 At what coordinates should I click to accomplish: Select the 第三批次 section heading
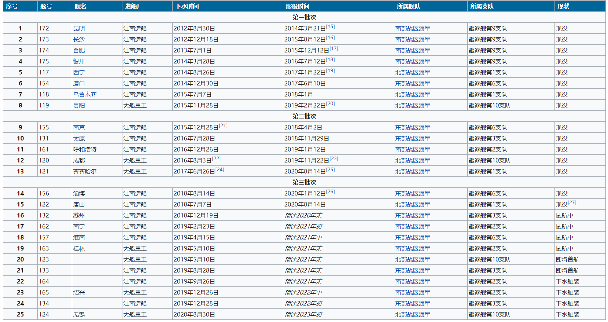[304, 183]
